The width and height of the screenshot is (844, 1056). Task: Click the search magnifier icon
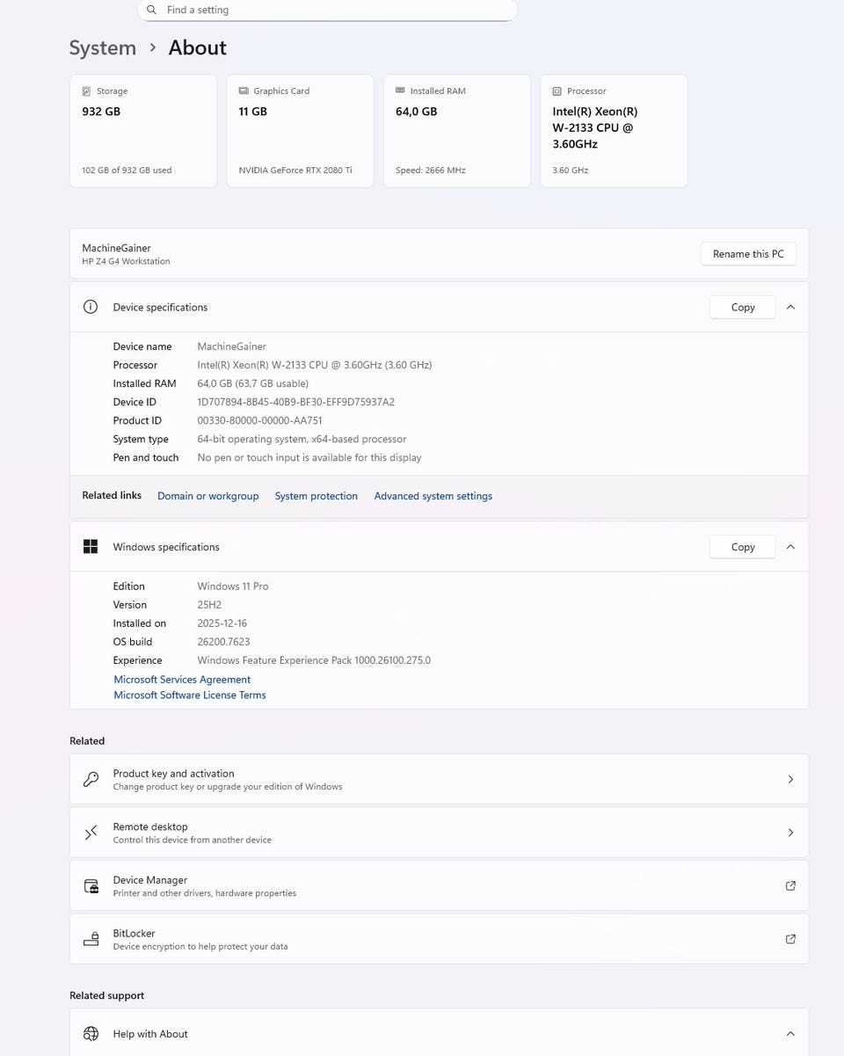(152, 10)
